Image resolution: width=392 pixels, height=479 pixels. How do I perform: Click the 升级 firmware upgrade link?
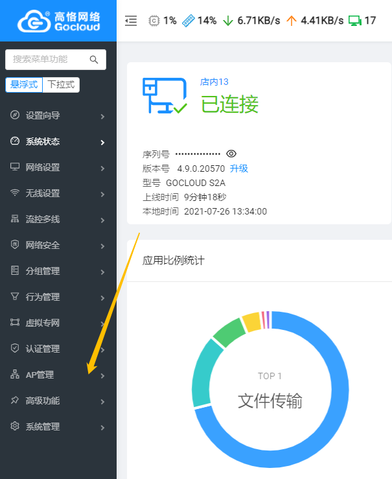coord(239,169)
